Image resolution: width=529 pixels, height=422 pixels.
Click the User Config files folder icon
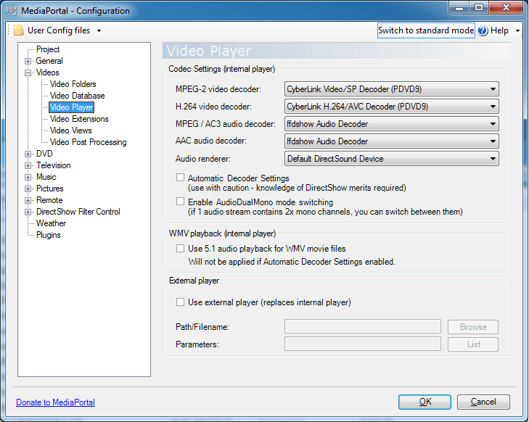click(19, 30)
